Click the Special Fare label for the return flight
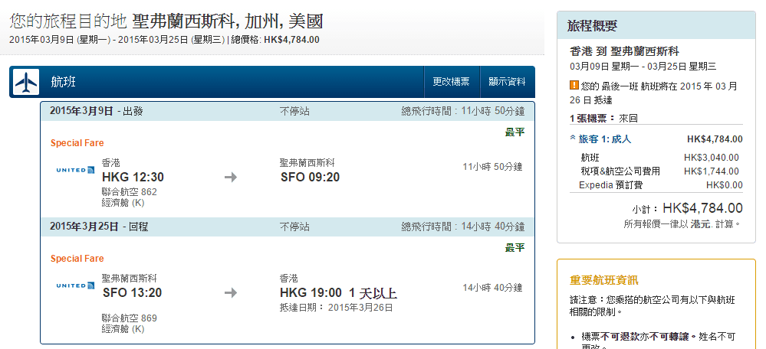 click(77, 259)
